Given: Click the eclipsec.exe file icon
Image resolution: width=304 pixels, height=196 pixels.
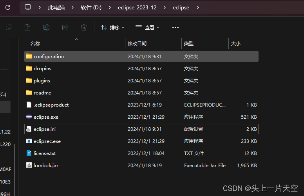Looking at the screenshot, I should [x=29, y=141].
